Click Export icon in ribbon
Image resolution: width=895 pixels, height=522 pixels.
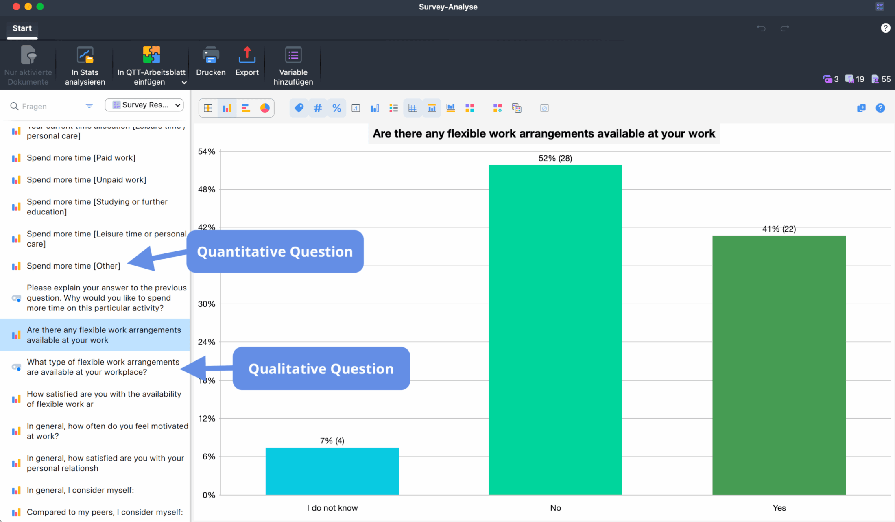[x=247, y=56]
